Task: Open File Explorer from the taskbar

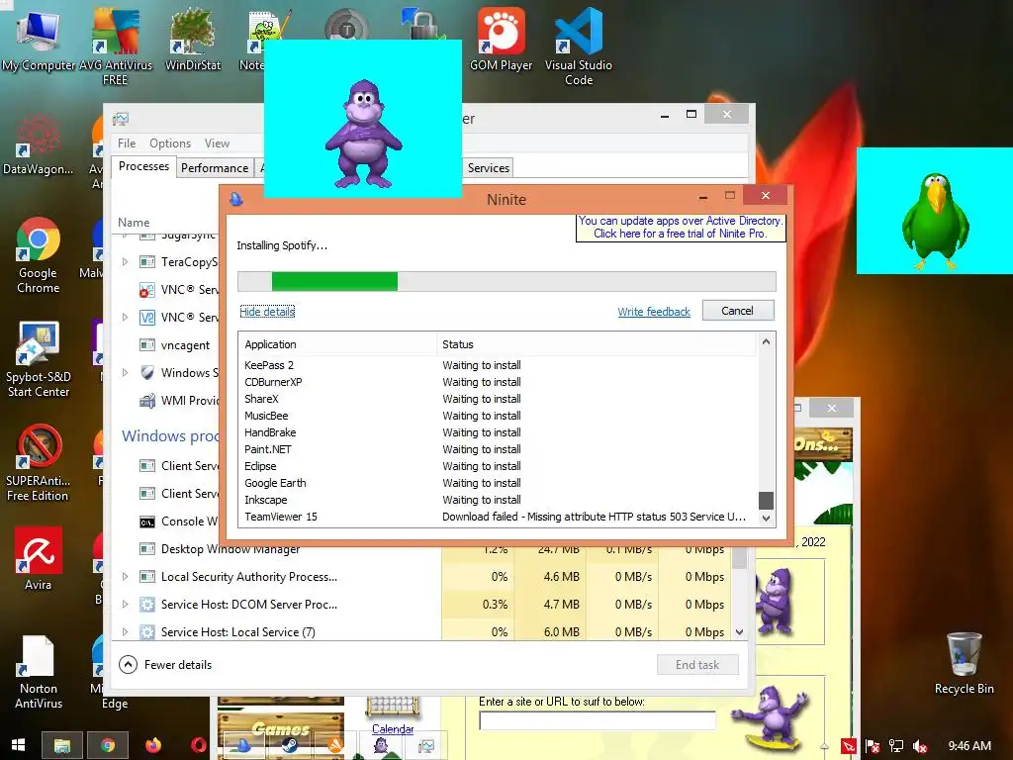Action: pyautogui.click(x=62, y=746)
